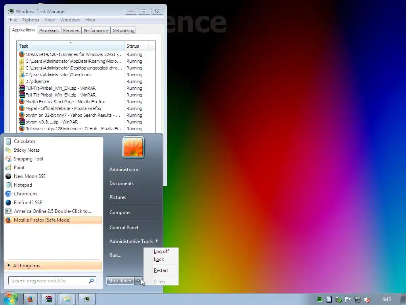The image size is (406, 305).
Task: Launch Chromium from the Start menu
Action: click(53, 194)
